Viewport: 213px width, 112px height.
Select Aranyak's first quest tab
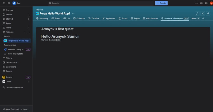(x=175, y=18)
